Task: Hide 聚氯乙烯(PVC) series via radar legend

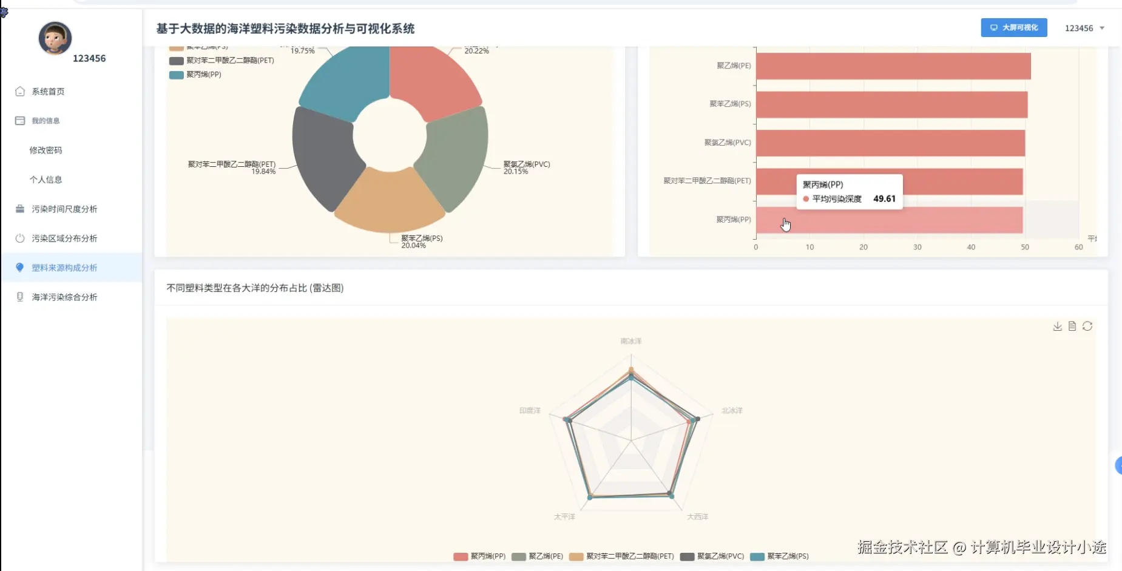Action: pyautogui.click(x=713, y=556)
